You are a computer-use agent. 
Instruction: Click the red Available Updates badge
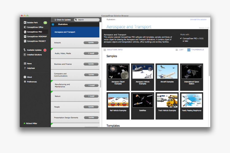click(45, 50)
